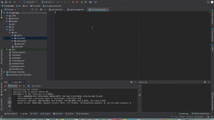The image size is (214, 120).
Task: Hide the Project panel with minus icon
Action: click(x=45, y=10)
